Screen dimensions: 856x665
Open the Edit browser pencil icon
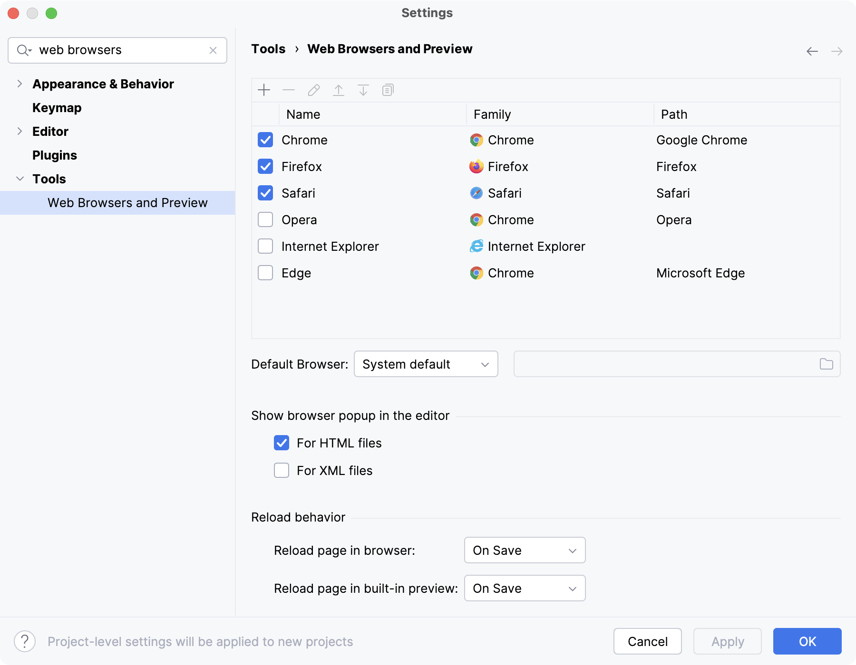[x=314, y=90]
